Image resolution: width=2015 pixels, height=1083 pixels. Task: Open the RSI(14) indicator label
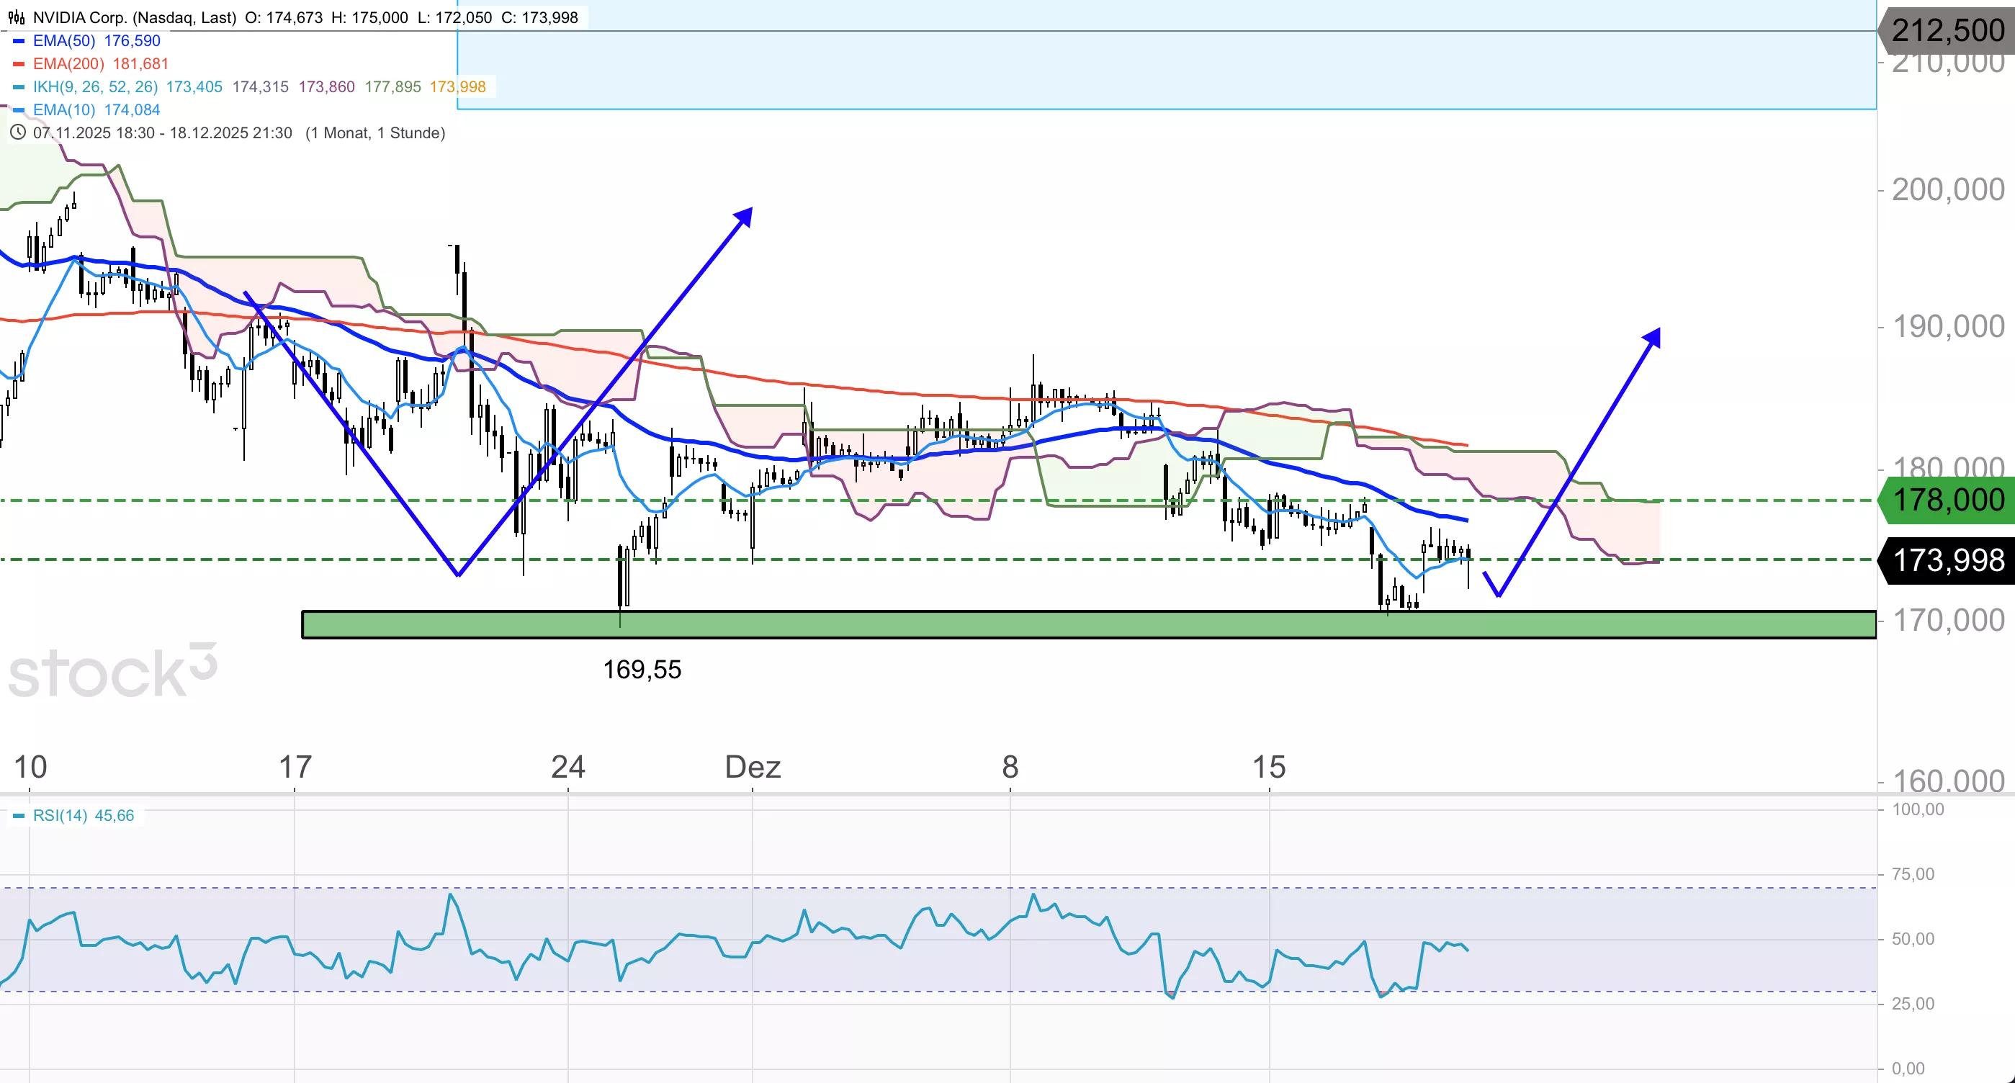(x=60, y=816)
